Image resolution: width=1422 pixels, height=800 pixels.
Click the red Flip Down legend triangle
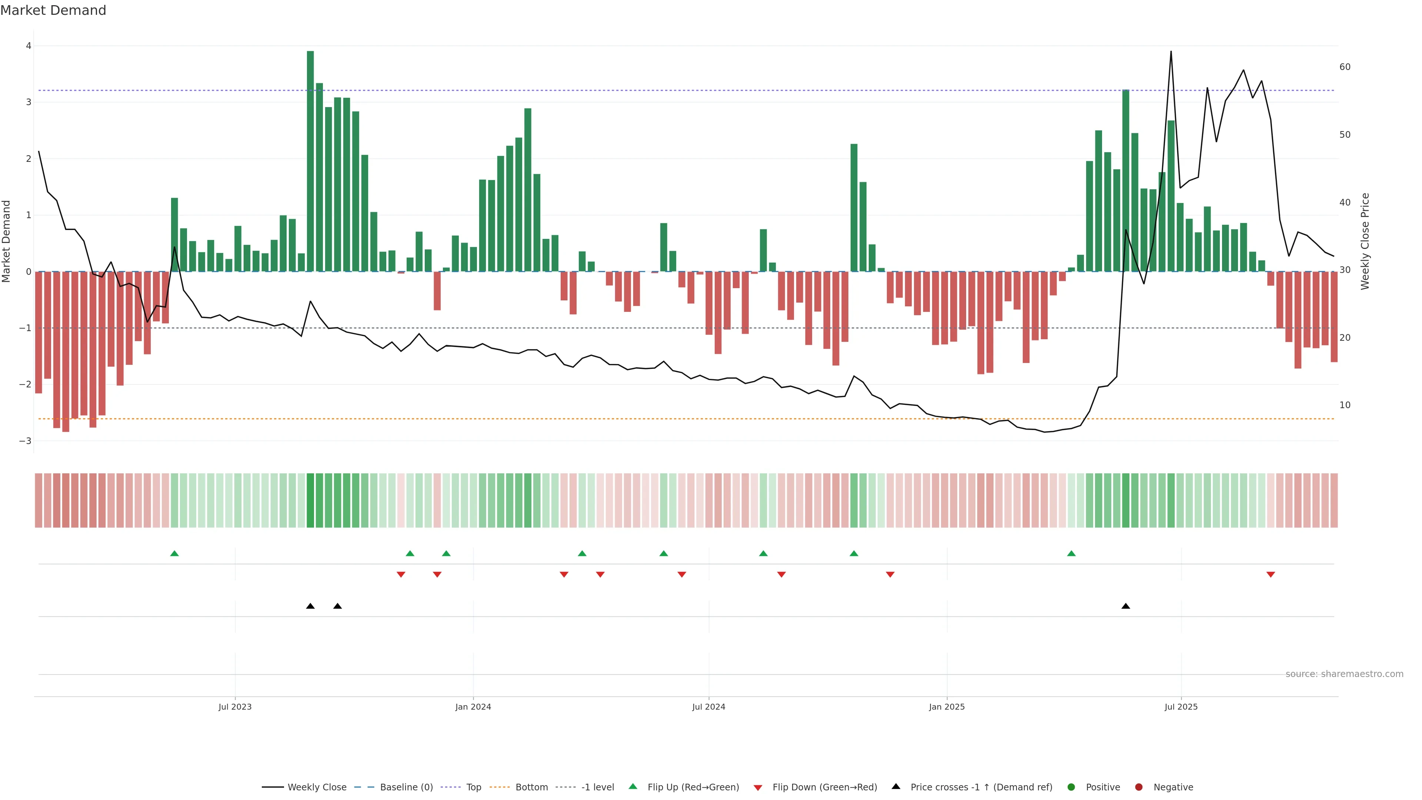click(758, 788)
